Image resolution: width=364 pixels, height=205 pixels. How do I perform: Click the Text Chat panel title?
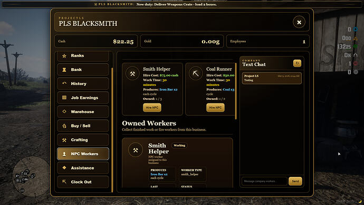tap(254, 64)
